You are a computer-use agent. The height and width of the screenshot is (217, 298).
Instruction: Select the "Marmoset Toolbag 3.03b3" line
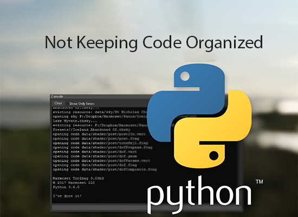pos(79,178)
